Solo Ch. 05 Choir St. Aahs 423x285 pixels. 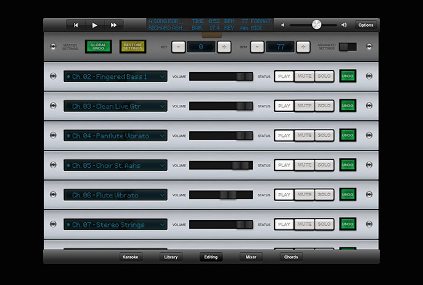(324, 165)
